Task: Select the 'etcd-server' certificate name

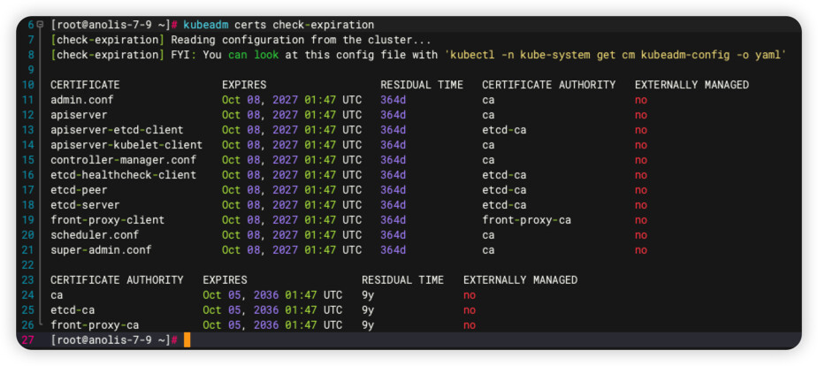Action: click(x=85, y=205)
